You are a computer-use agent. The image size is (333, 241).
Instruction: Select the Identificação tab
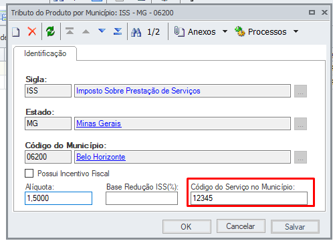pyautogui.click(x=45, y=53)
